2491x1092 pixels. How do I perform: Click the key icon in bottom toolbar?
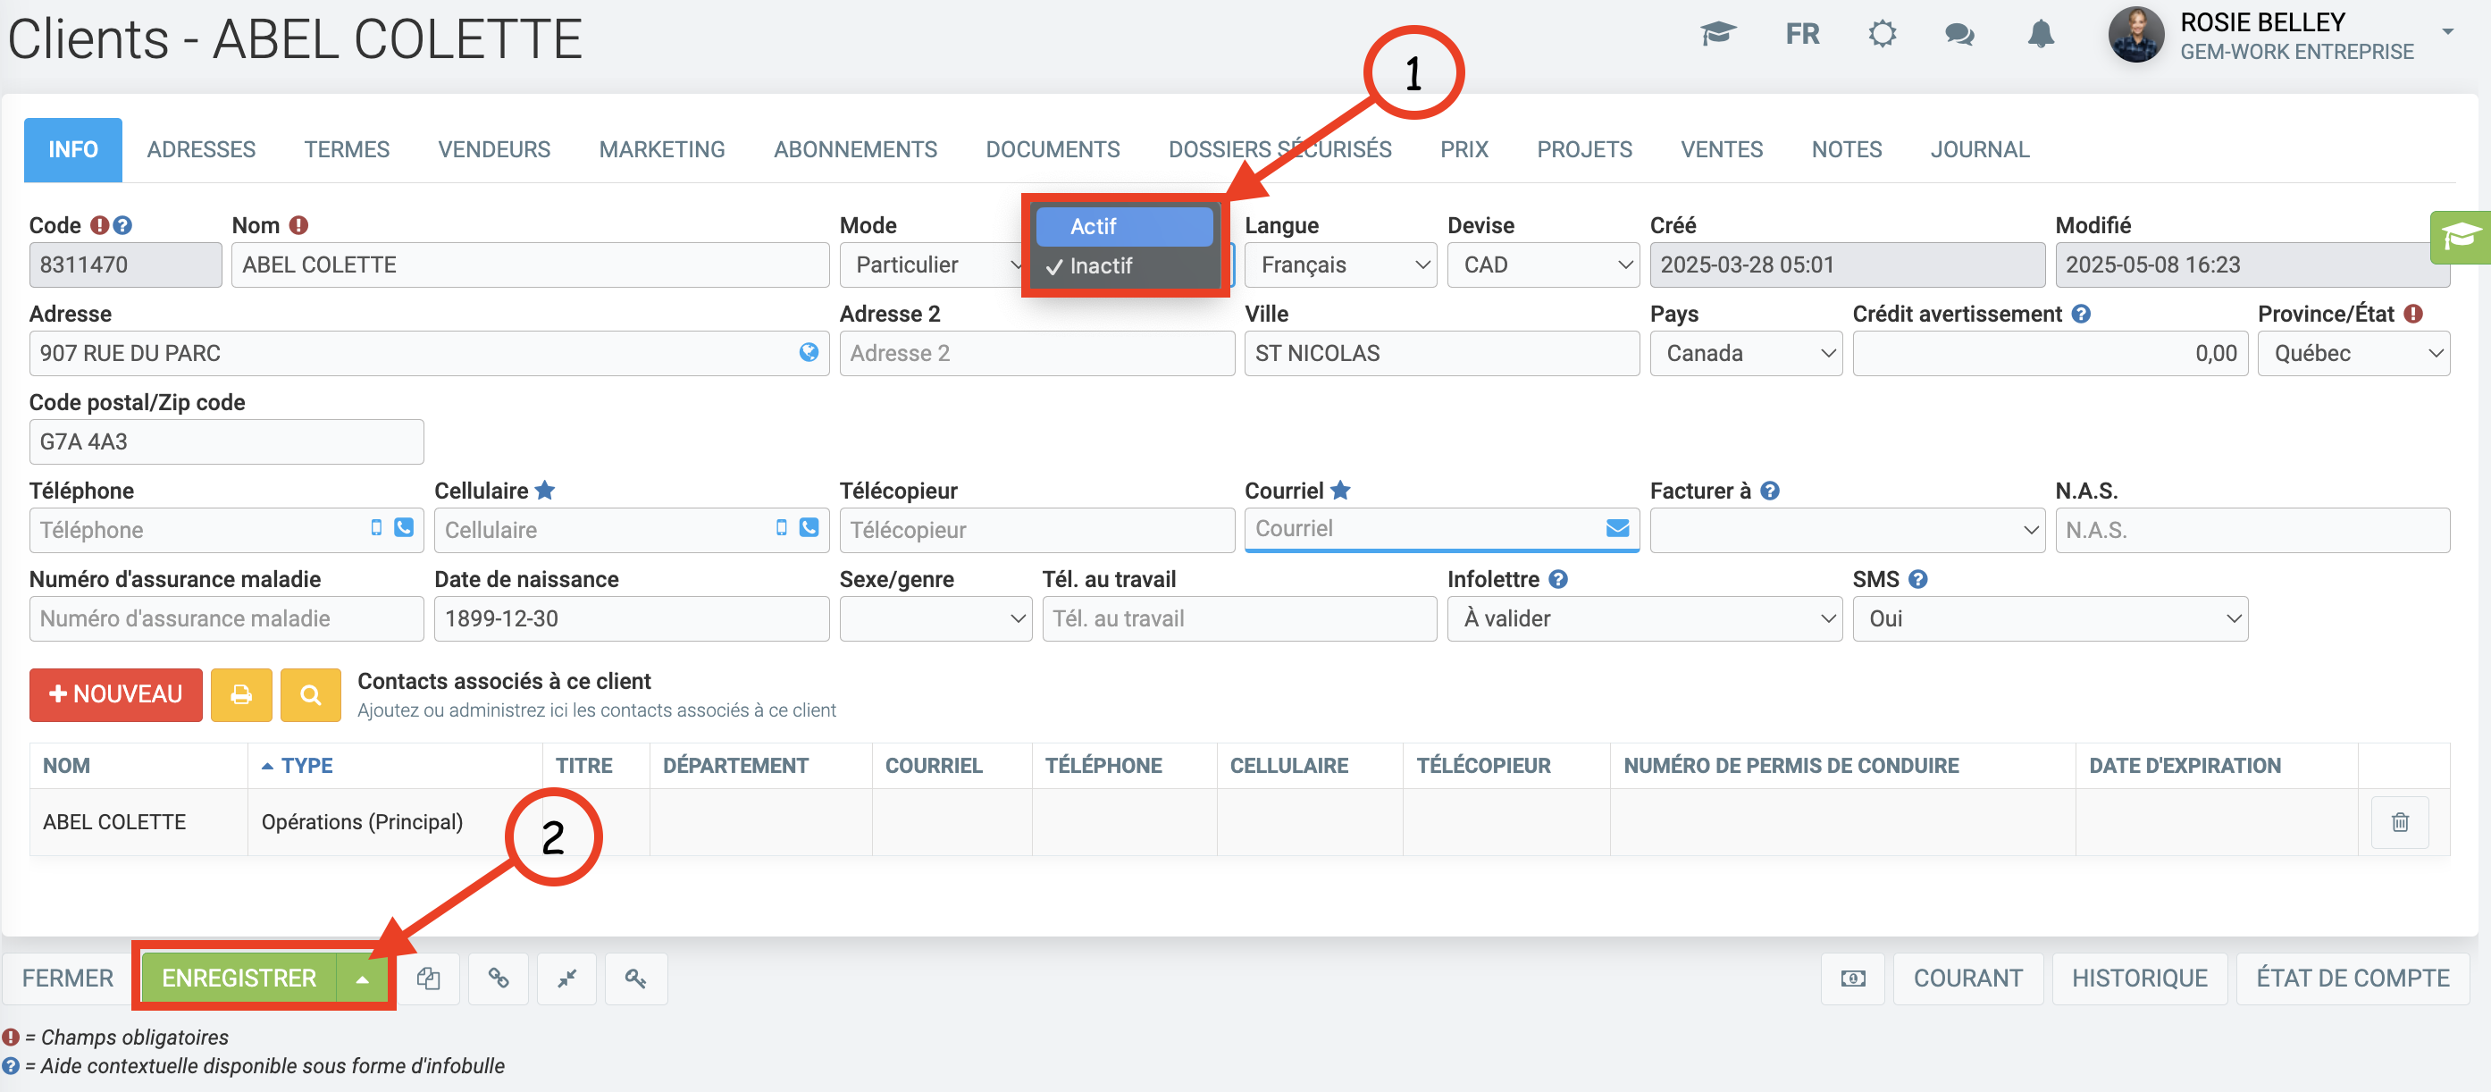[635, 979]
